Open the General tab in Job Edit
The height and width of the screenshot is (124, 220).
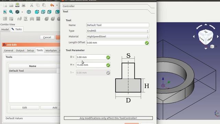click(9, 51)
